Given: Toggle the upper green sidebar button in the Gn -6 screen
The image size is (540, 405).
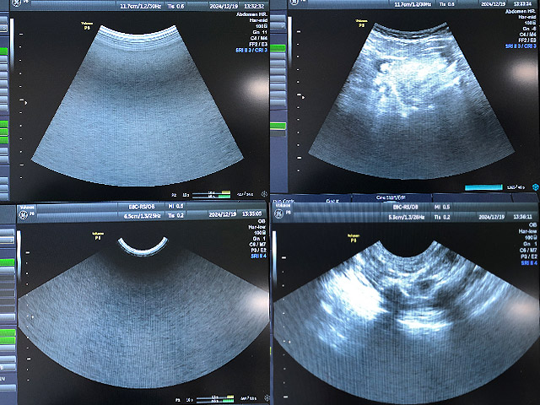Looking at the screenshot, I should [278, 48].
